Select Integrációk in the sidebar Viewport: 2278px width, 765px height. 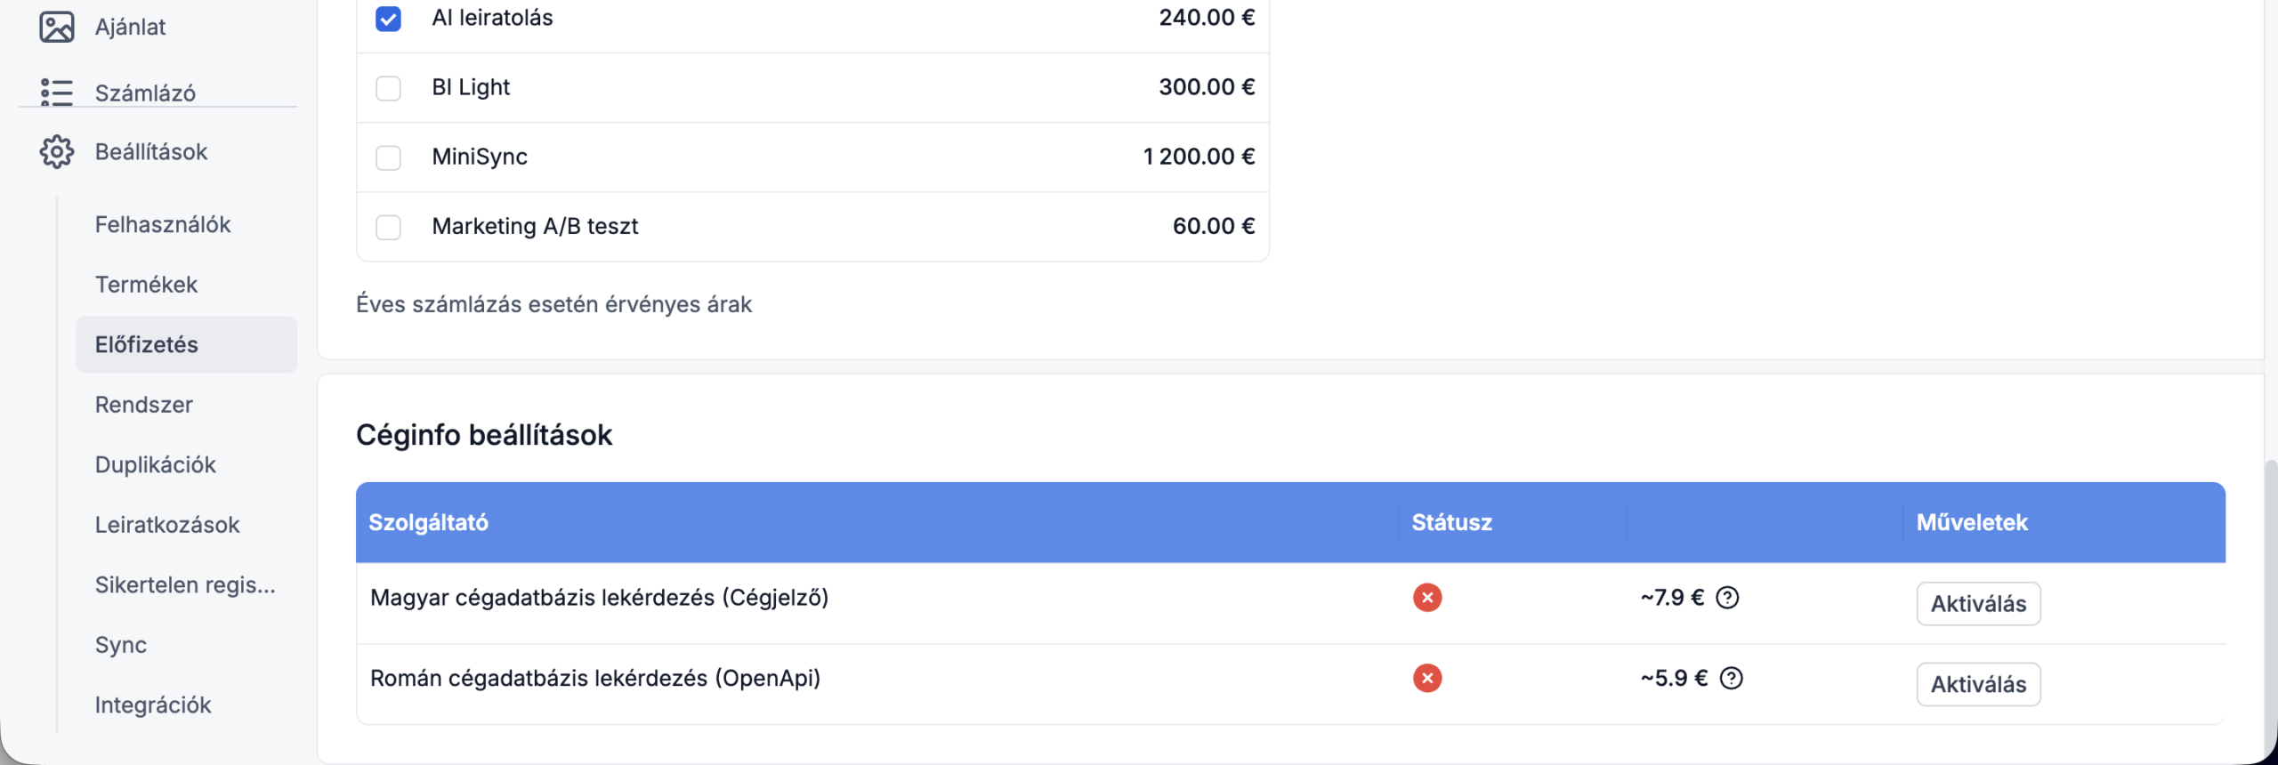click(153, 705)
